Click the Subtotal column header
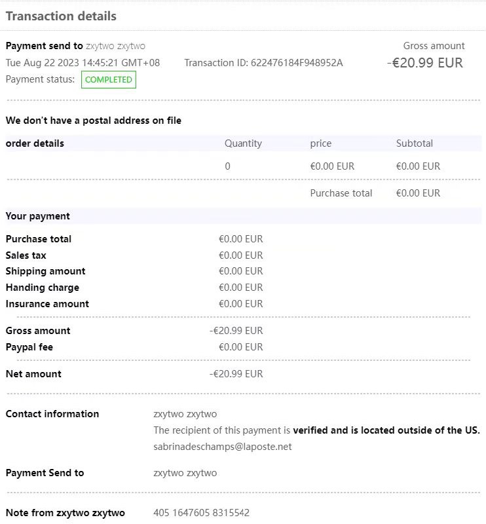 pos(415,143)
